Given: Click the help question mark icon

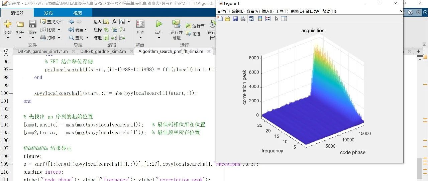Looking at the screenshot, I should [410, 12].
